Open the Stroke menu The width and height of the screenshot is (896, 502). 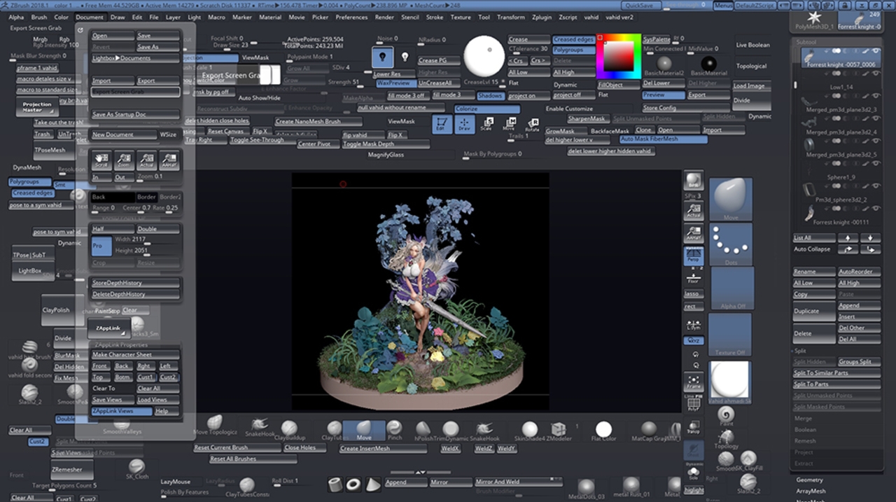click(435, 17)
